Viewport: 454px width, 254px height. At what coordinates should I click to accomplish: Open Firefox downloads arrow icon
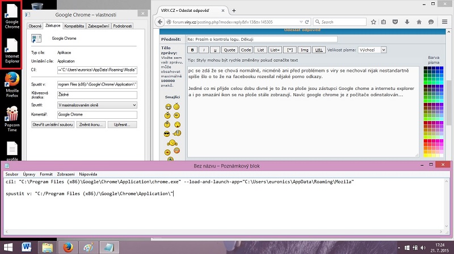[407, 22]
